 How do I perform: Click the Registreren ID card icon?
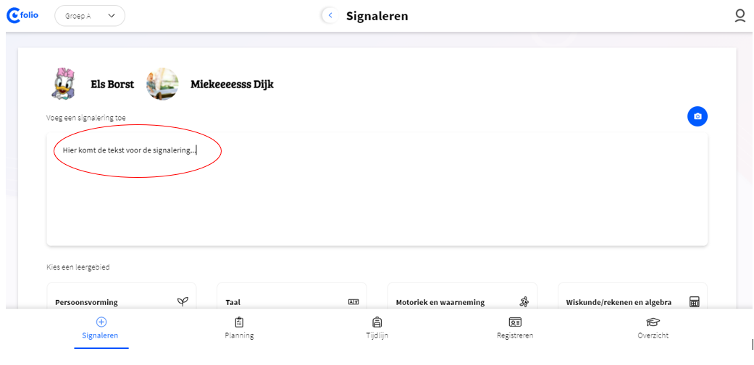tap(515, 322)
